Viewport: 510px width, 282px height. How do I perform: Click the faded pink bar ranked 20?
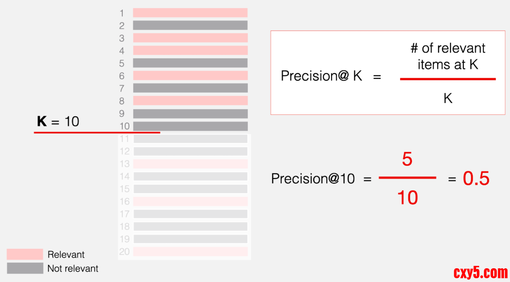point(190,252)
